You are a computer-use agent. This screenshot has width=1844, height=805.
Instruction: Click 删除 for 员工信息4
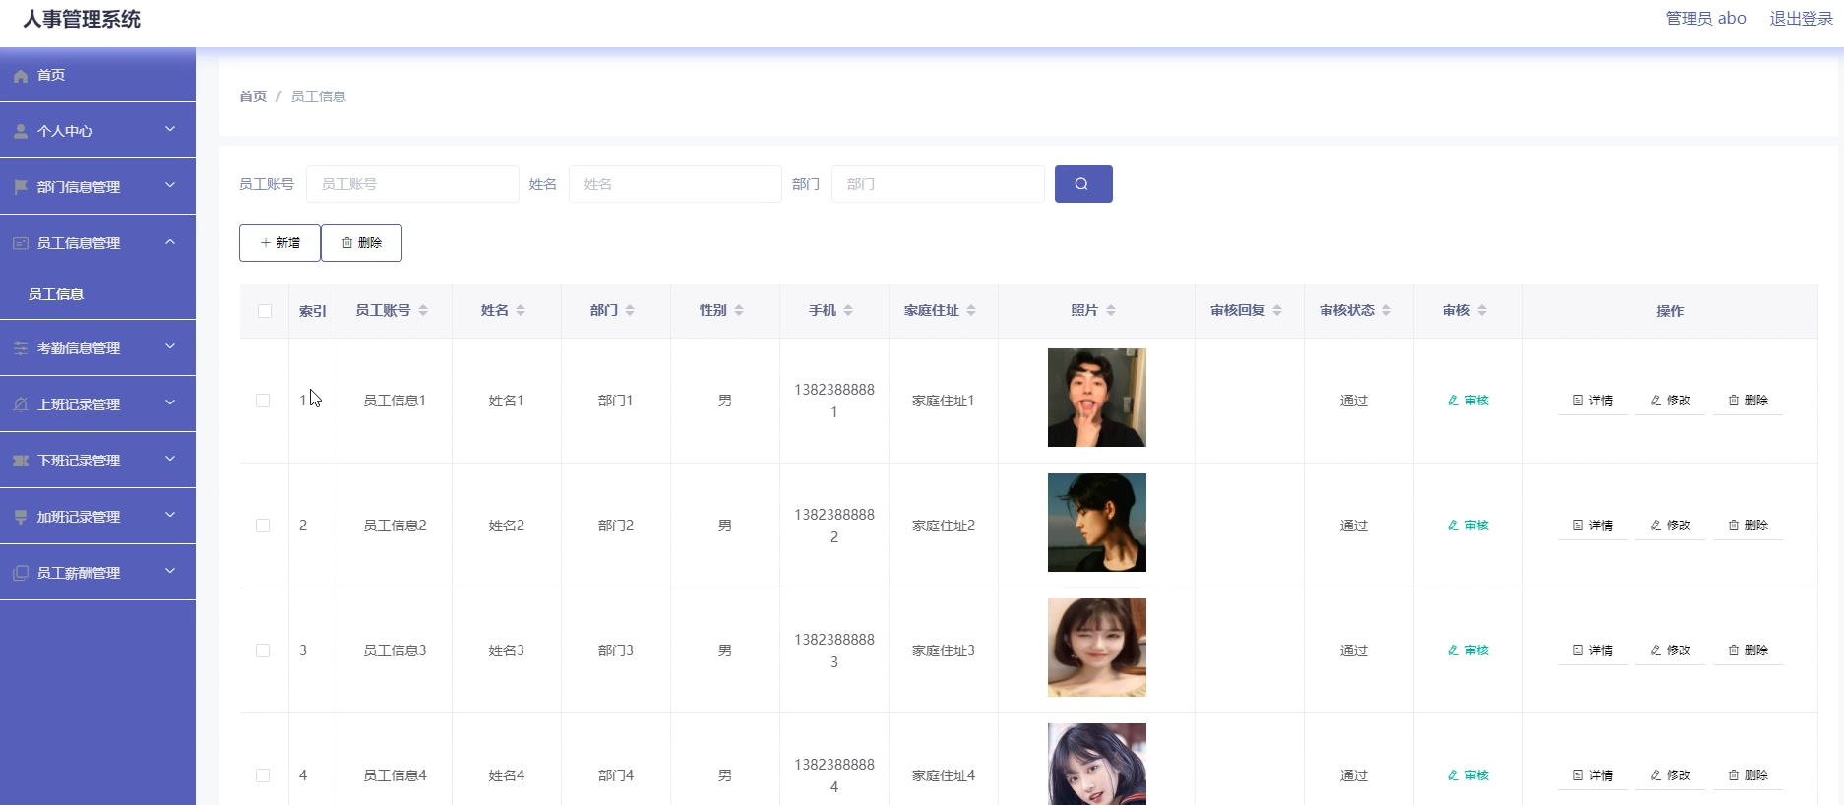(1748, 775)
